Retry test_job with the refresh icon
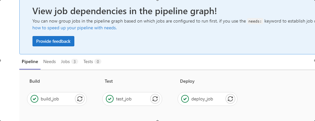 pos(155,99)
